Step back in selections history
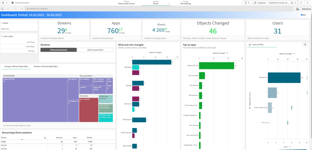This screenshot has height=150, width=312. (x=8, y=9)
